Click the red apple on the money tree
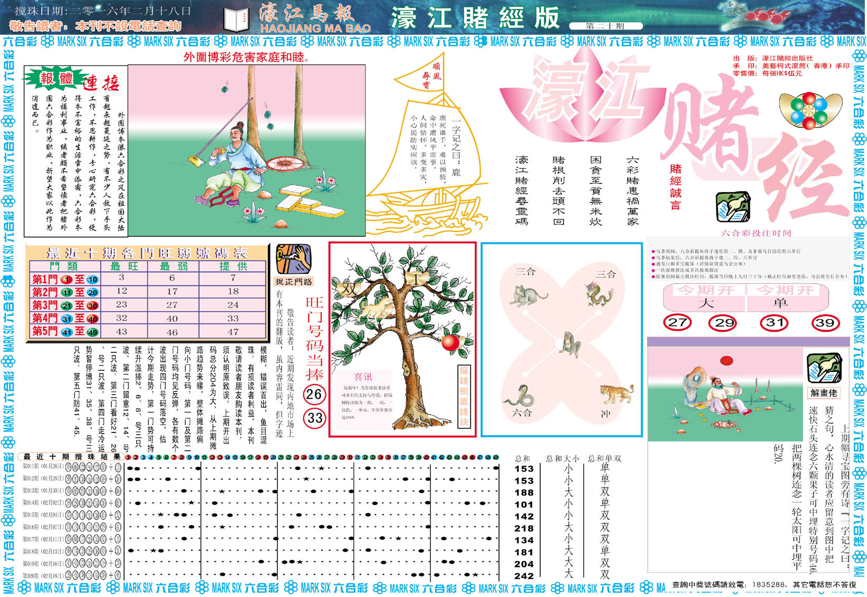The image size is (867, 597). point(450,342)
